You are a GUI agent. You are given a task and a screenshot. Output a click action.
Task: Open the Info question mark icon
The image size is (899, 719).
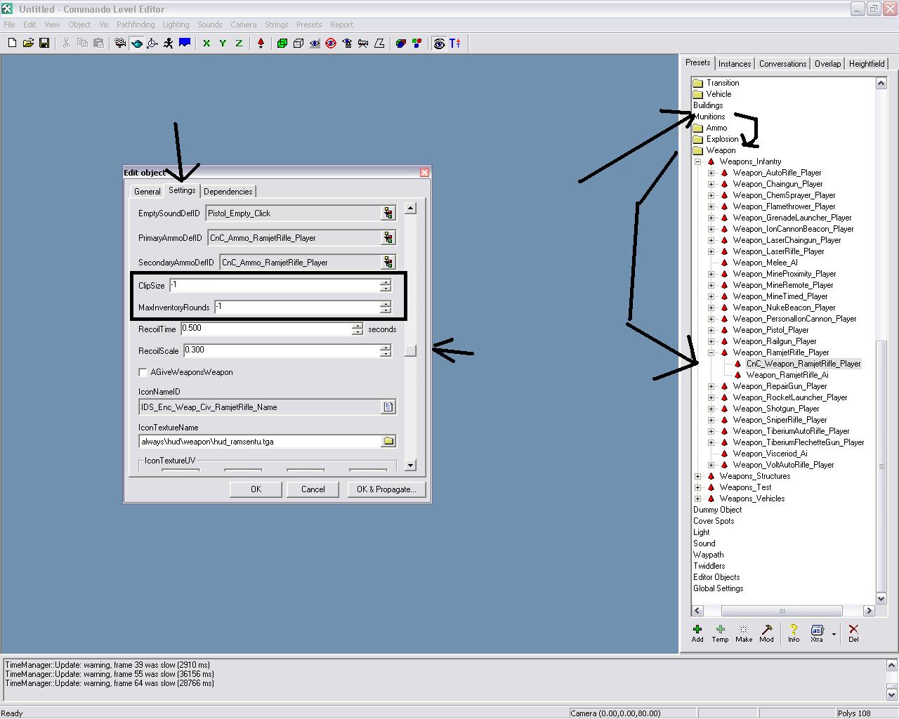pyautogui.click(x=794, y=633)
